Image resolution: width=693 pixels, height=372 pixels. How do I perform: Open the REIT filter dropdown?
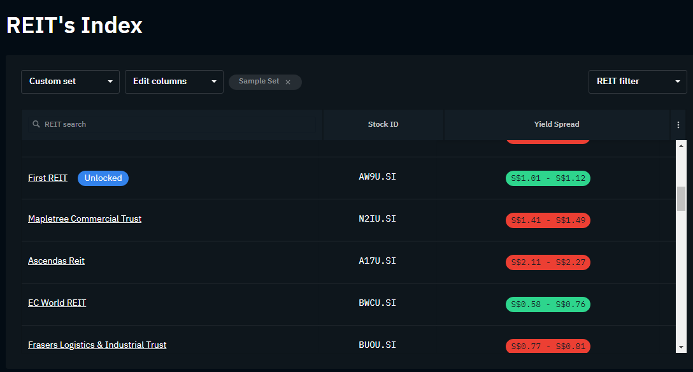point(638,82)
